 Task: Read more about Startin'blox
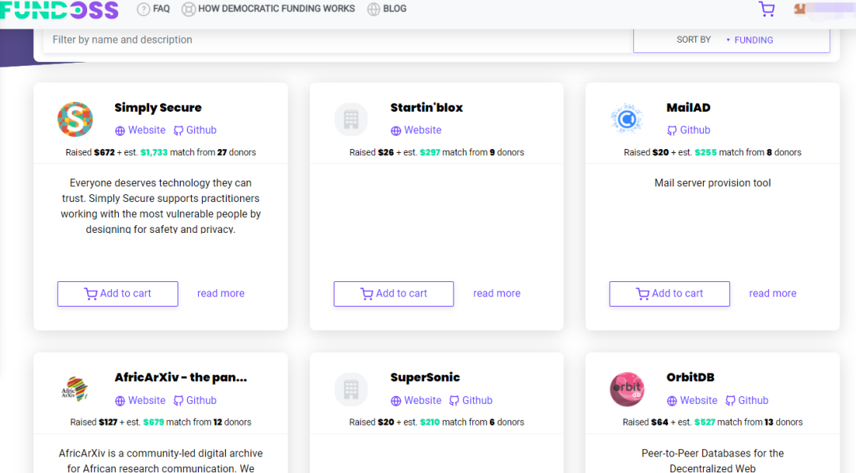click(497, 293)
